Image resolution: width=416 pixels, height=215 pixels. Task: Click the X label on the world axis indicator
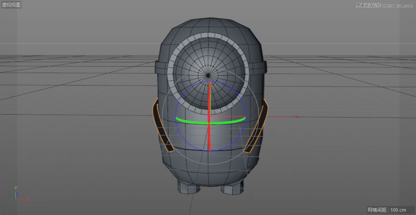tap(27, 199)
